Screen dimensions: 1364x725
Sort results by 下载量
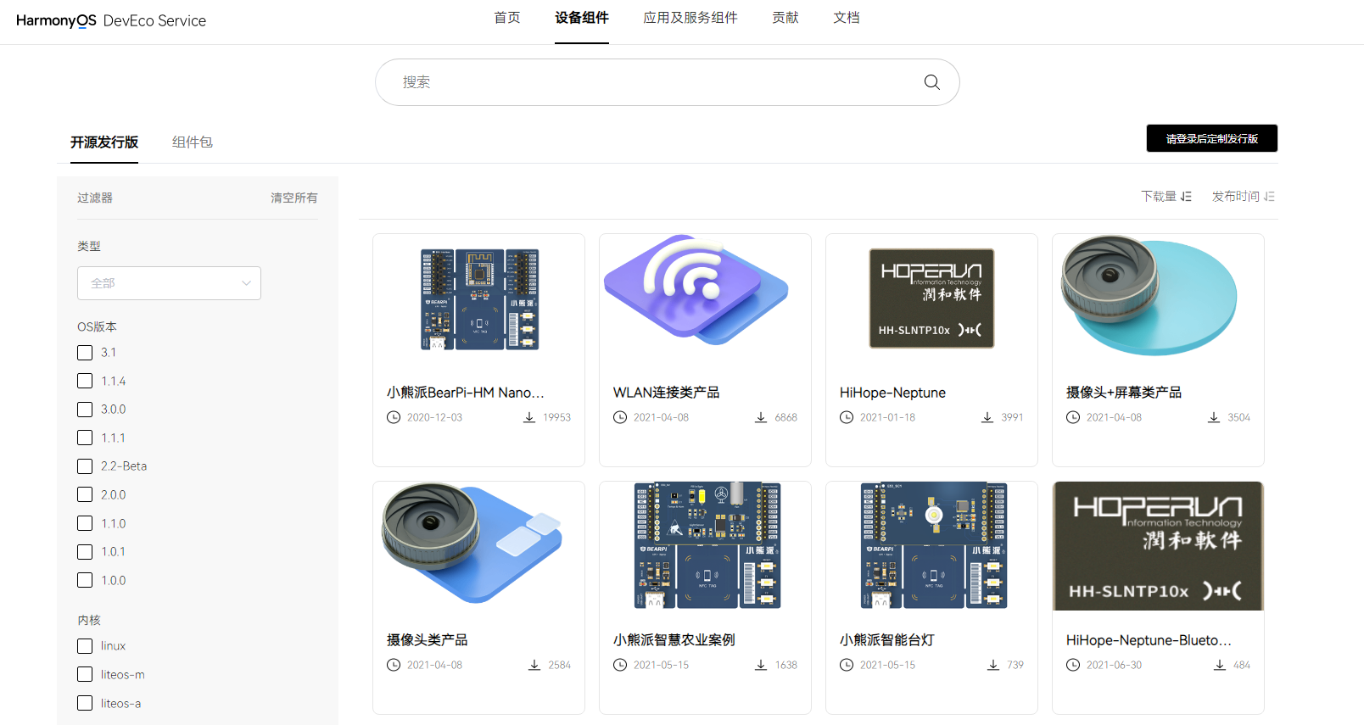(x=1159, y=197)
